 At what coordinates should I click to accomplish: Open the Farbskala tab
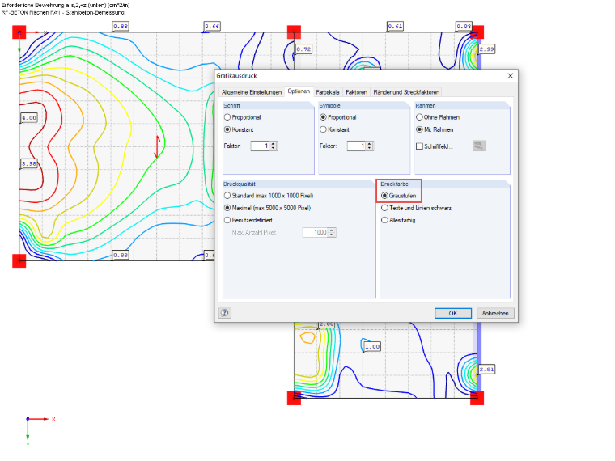(328, 92)
